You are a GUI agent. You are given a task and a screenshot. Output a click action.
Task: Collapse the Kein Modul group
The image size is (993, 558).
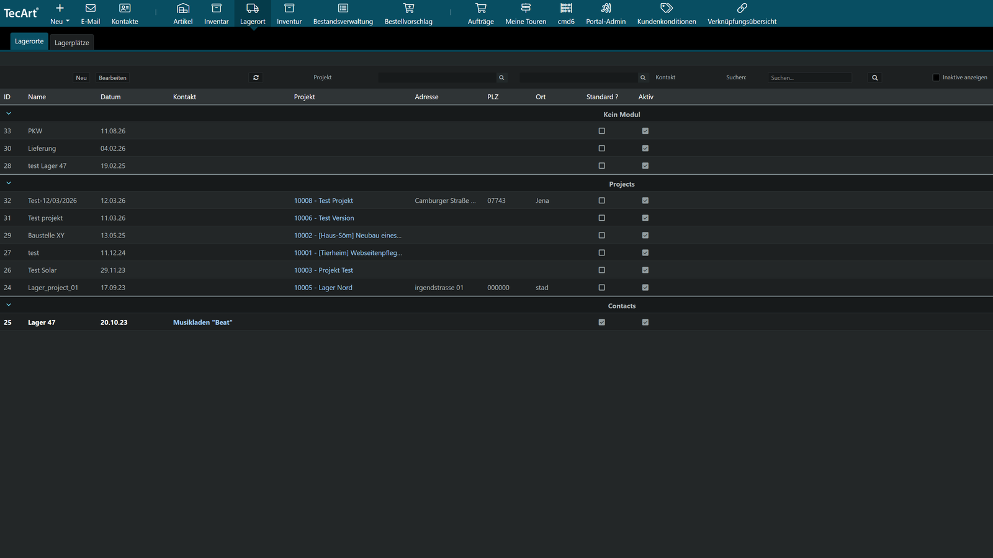9,113
